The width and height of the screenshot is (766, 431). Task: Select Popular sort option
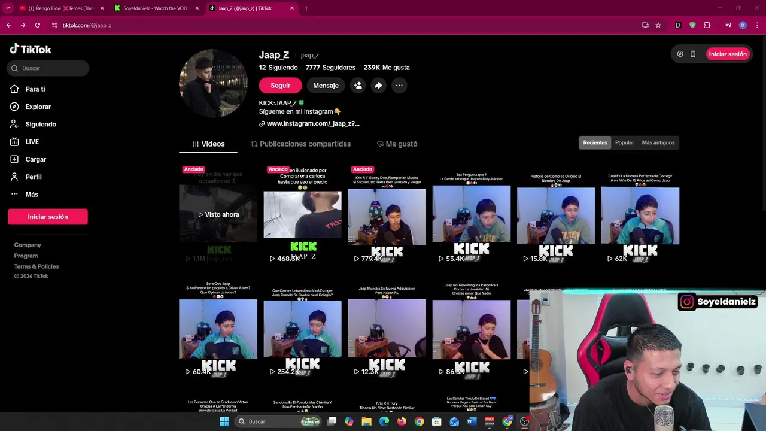pos(624,142)
